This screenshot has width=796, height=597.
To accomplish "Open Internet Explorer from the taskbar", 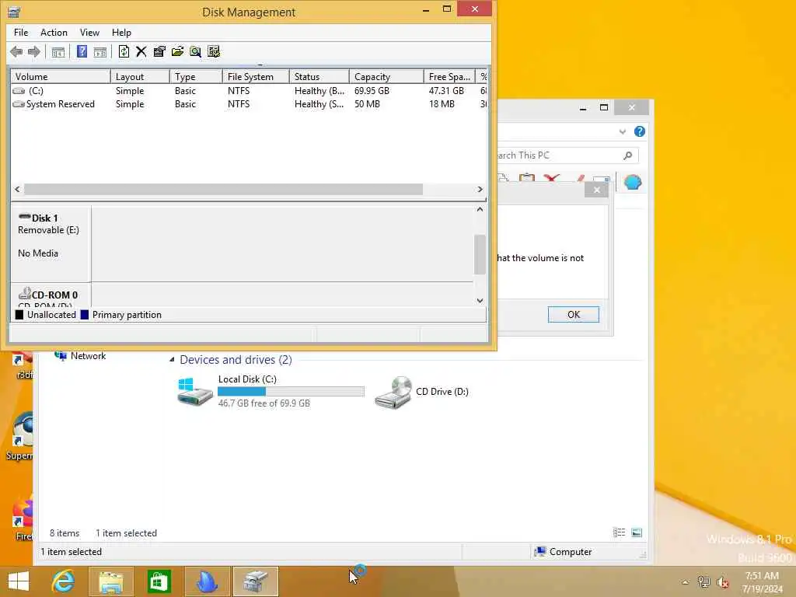I will click(63, 581).
